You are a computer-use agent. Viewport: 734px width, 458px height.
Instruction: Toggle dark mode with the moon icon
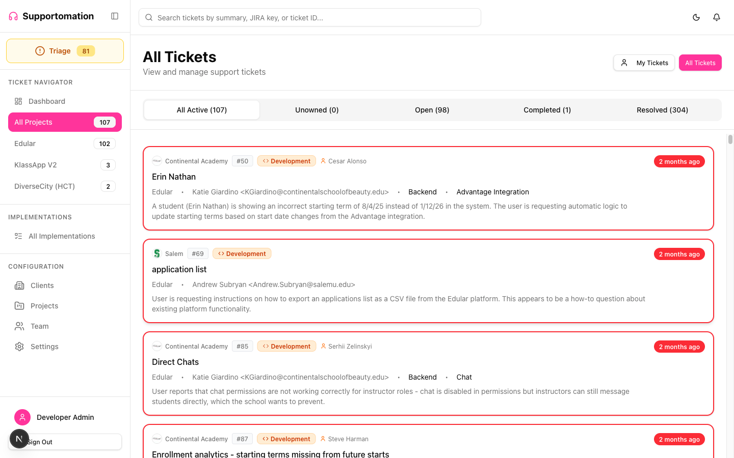(696, 17)
